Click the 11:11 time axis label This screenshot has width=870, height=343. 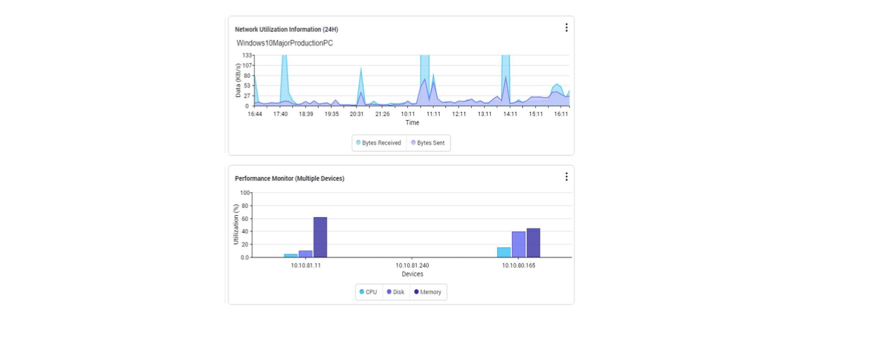pyautogui.click(x=434, y=114)
